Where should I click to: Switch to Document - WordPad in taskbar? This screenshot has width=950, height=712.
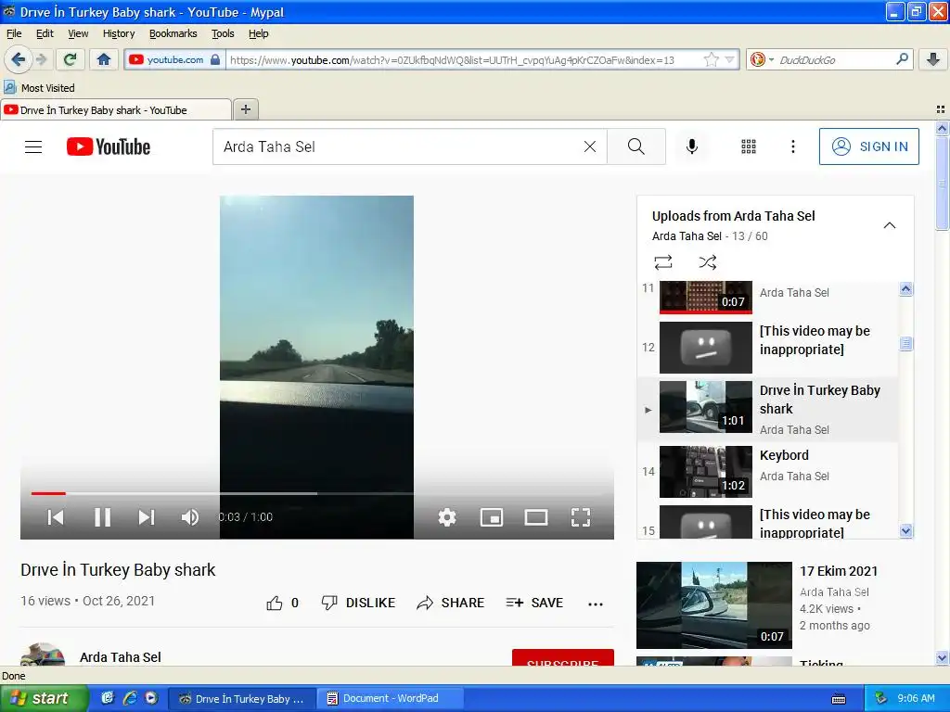point(392,698)
